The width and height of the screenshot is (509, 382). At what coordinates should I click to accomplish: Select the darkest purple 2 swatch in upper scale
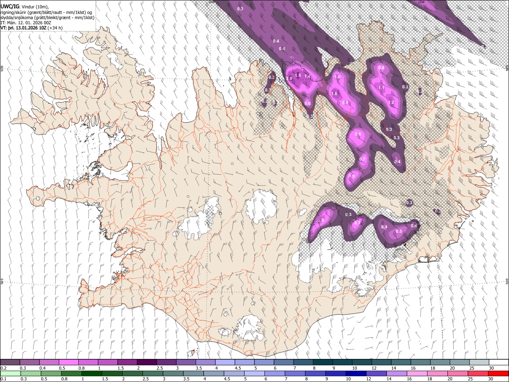pos(147,363)
